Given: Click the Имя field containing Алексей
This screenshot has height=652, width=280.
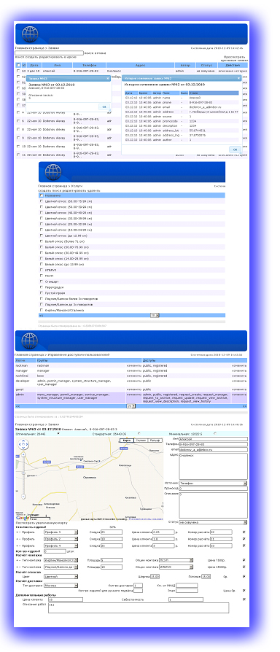Looking at the screenshot, I should tap(213, 439).
